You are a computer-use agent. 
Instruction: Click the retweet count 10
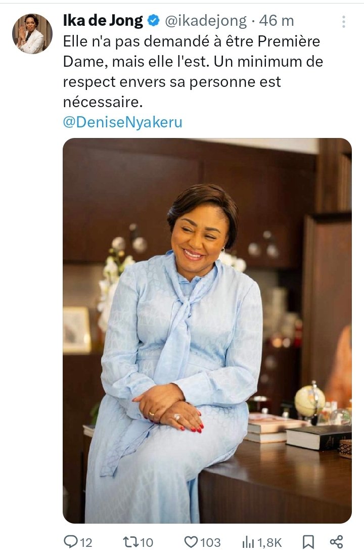pos(146,543)
